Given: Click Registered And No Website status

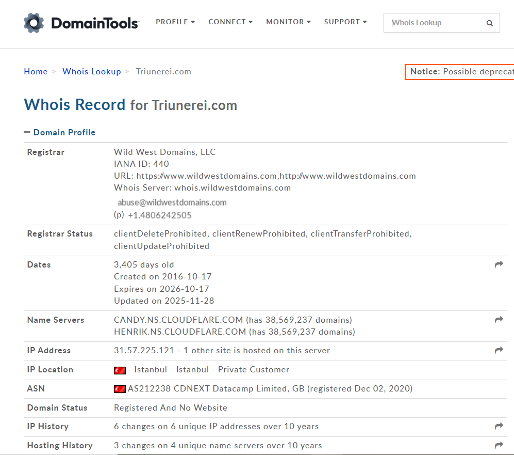Looking at the screenshot, I should tap(171, 407).
